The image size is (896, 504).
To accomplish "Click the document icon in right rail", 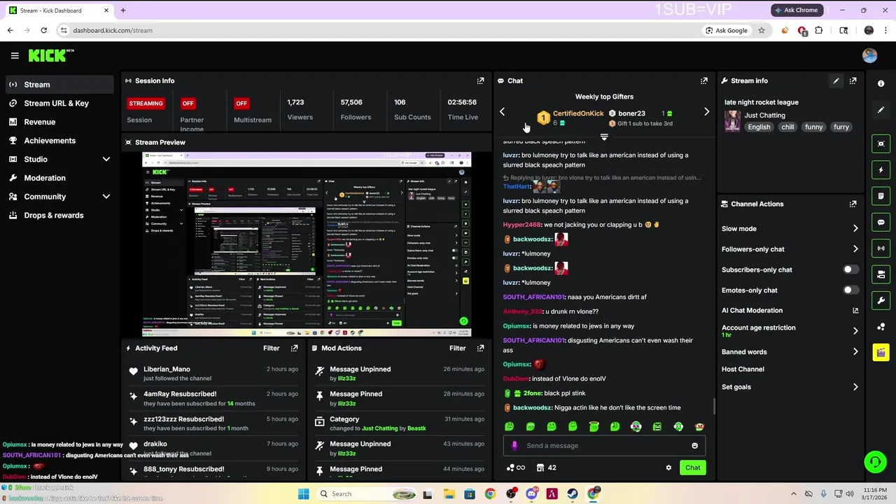I will point(881,196).
